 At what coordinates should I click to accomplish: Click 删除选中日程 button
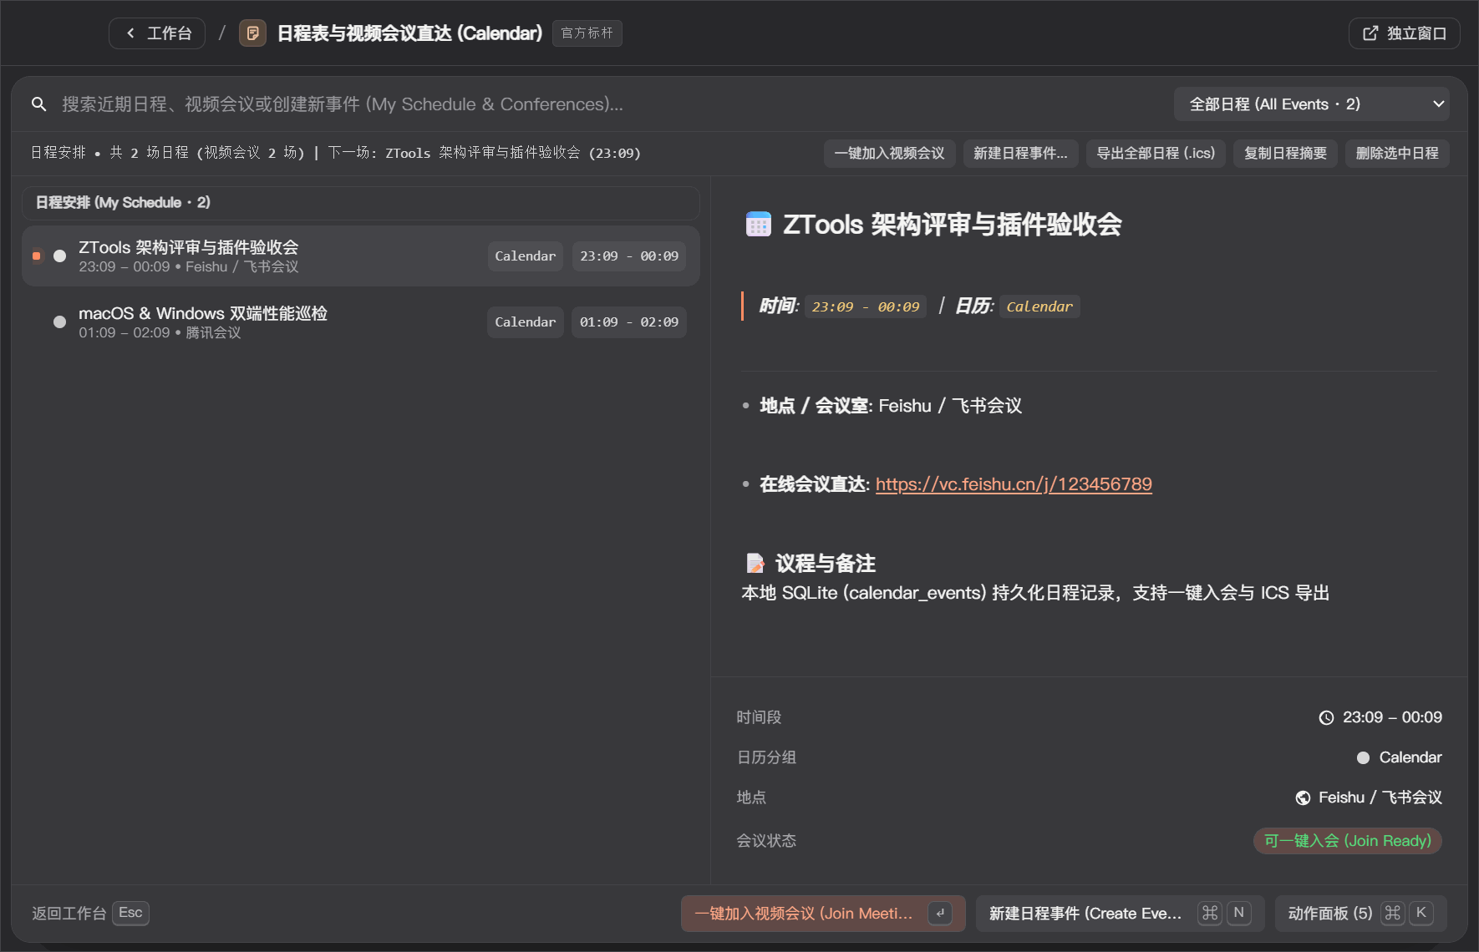tap(1397, 154)
